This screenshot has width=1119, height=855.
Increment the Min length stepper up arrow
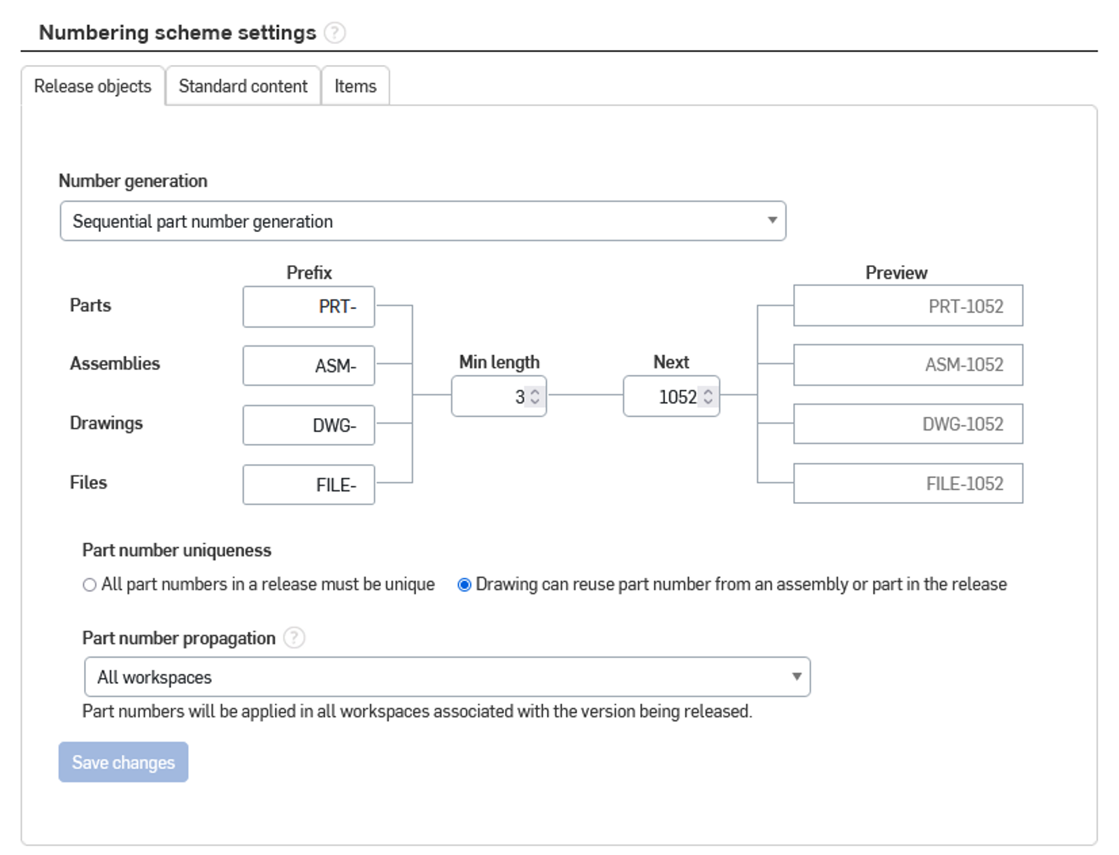pos(535,391)
